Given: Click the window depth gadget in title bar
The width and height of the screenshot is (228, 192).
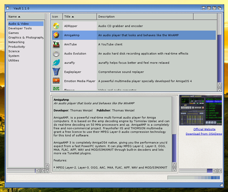Looking at the screenshot, I should [x=220, y=8].
